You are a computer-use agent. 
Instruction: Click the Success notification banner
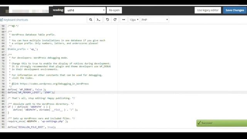pos(222,123)
